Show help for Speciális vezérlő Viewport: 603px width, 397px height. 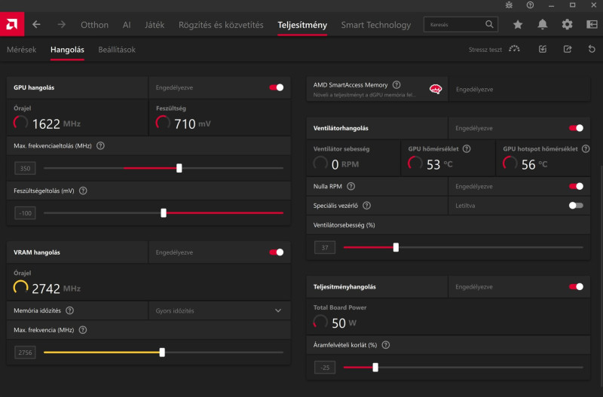(x=367, y=206)
